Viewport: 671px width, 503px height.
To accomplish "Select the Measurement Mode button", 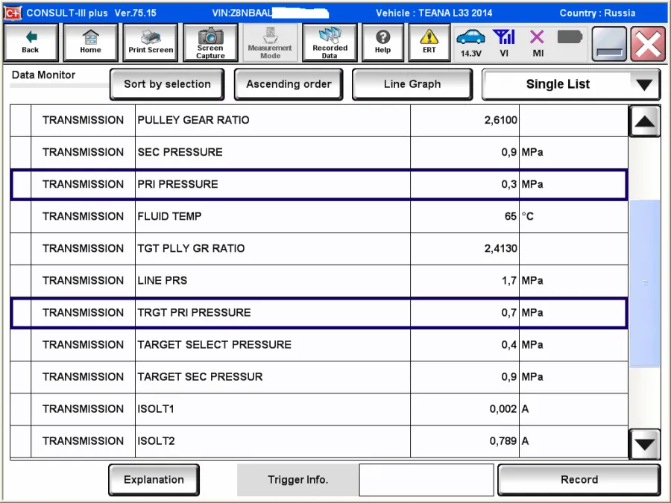I will click(270, 42).
